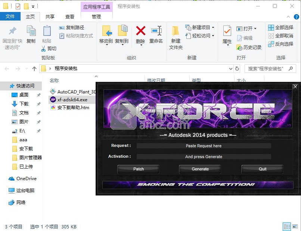Image resolution: width=301 pixels, height=231 pixels.
Task: Click the Paste shortcut command
Action: point(76,36)
